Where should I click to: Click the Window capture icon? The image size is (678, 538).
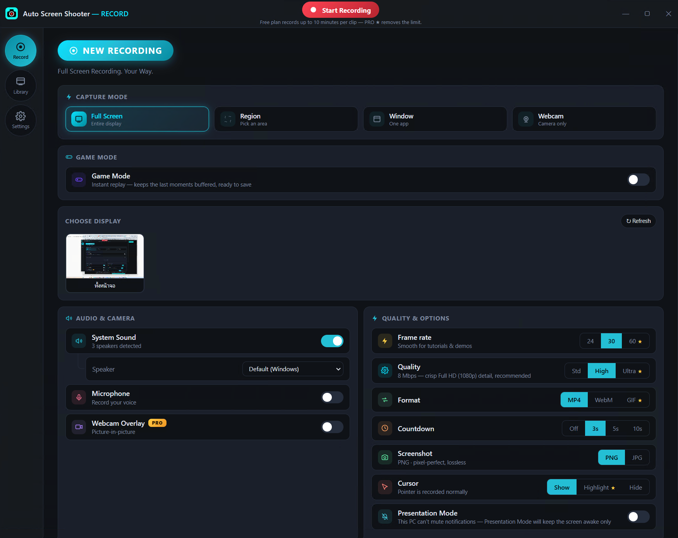point(377,119)
